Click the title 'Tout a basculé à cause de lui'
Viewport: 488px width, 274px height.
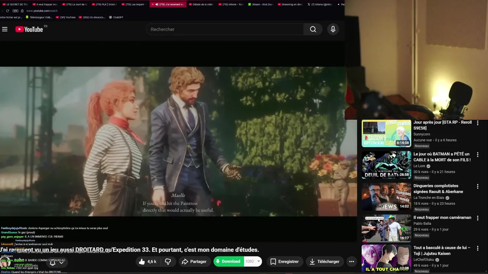(x=442, y=250)
